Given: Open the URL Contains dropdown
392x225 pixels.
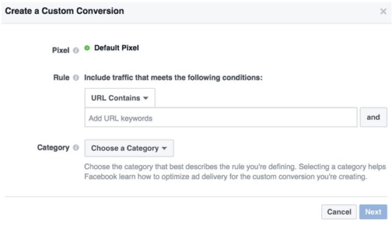Looking at the screenshot, I should (119, 98).
